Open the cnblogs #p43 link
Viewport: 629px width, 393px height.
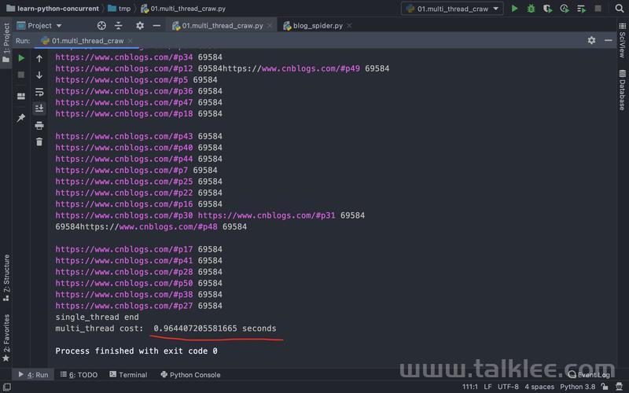[x=124, y=136]
